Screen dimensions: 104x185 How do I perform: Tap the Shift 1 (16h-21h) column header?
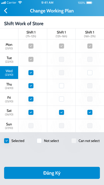tap(90, 34)
